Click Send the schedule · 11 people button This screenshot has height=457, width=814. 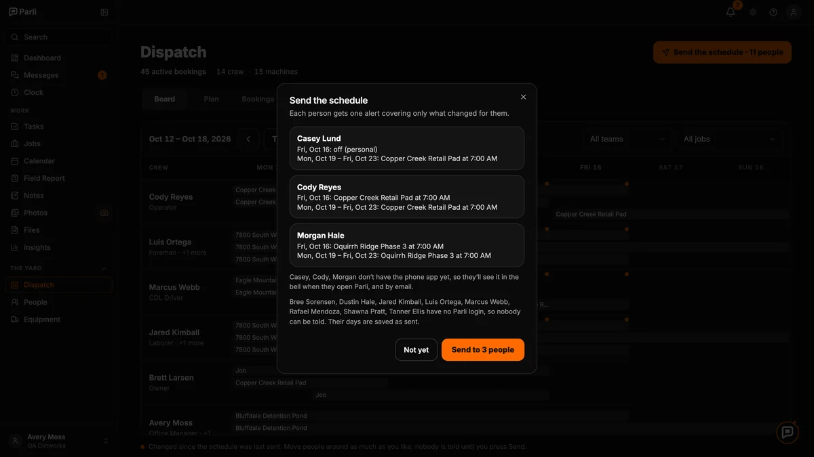(x=722, y=52)
